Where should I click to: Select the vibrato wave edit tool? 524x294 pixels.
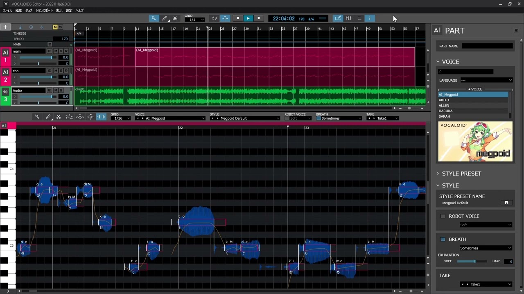click(80, 117)
